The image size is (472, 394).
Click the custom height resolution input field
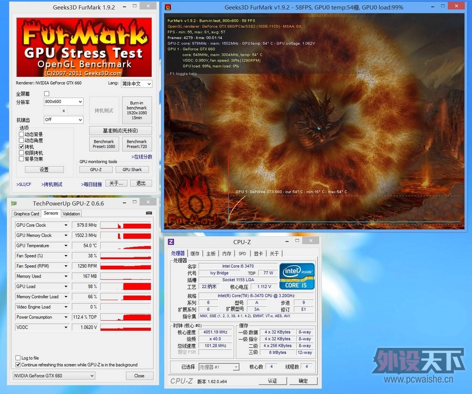pos(75,110)
